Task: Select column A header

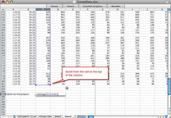Action: point(13,10)
